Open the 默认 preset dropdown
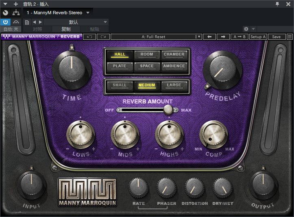294x217 pixels. pos(76,22)
